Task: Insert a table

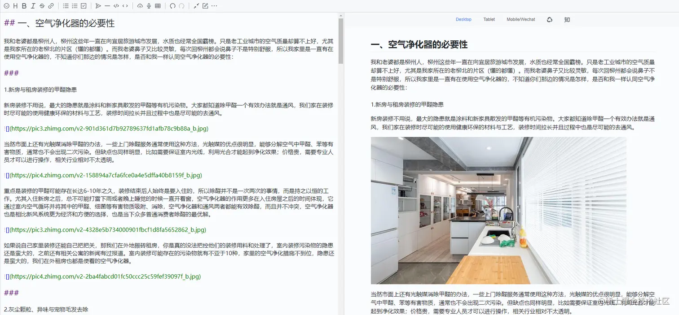Action: (x=158, y=6)
